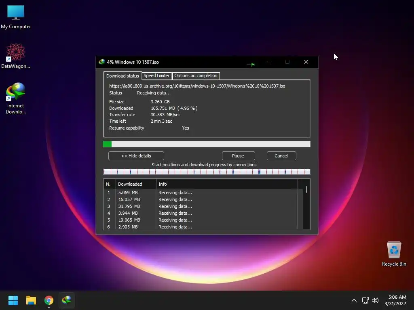Image resolution: width=414 pixels, height=310 pixels.
Task: Close the IDM download dialog
Action: click(x=306, y=62)
